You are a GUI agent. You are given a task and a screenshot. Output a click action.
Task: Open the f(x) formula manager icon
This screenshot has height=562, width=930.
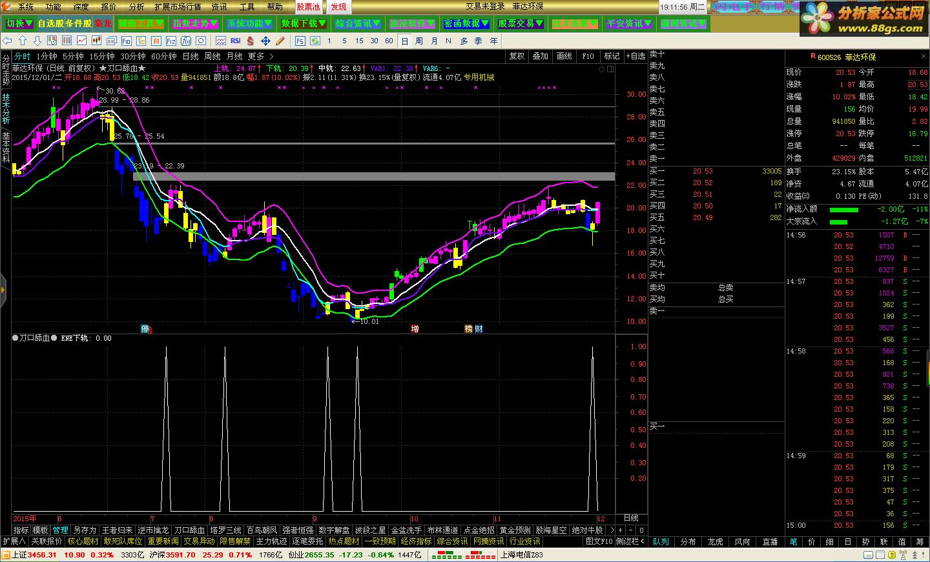point(186,41)
